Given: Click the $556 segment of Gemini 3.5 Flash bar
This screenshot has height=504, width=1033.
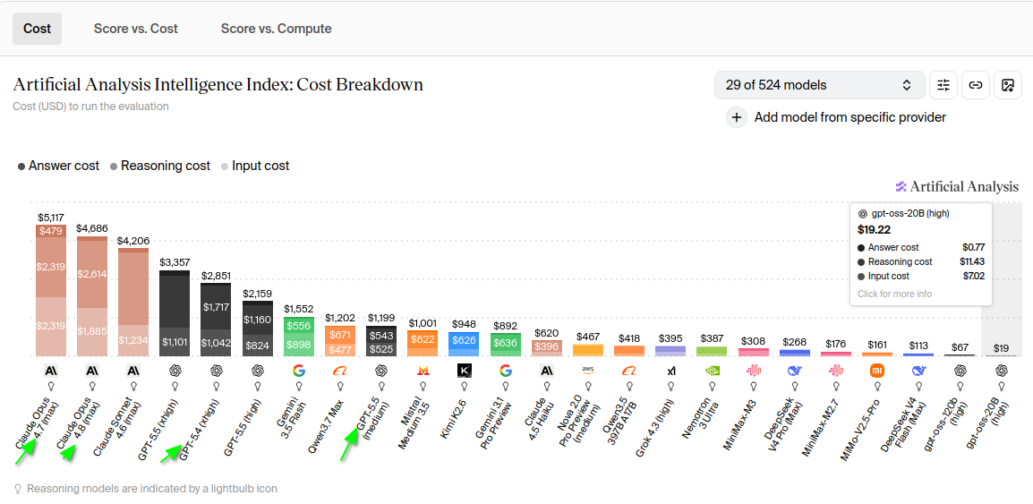Looking at the screenshot, I should [298, 326].
